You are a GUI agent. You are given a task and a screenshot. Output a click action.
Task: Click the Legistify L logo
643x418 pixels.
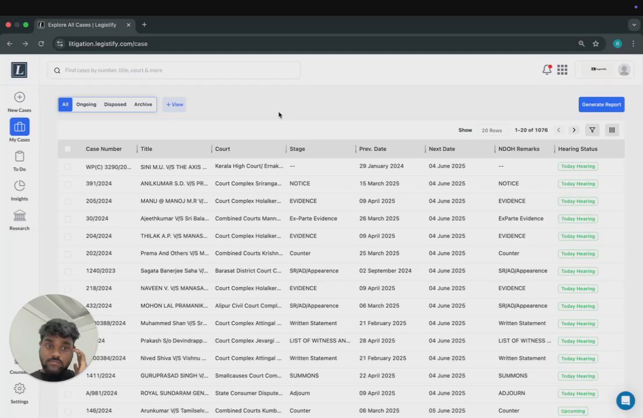(x=19, y=70)
